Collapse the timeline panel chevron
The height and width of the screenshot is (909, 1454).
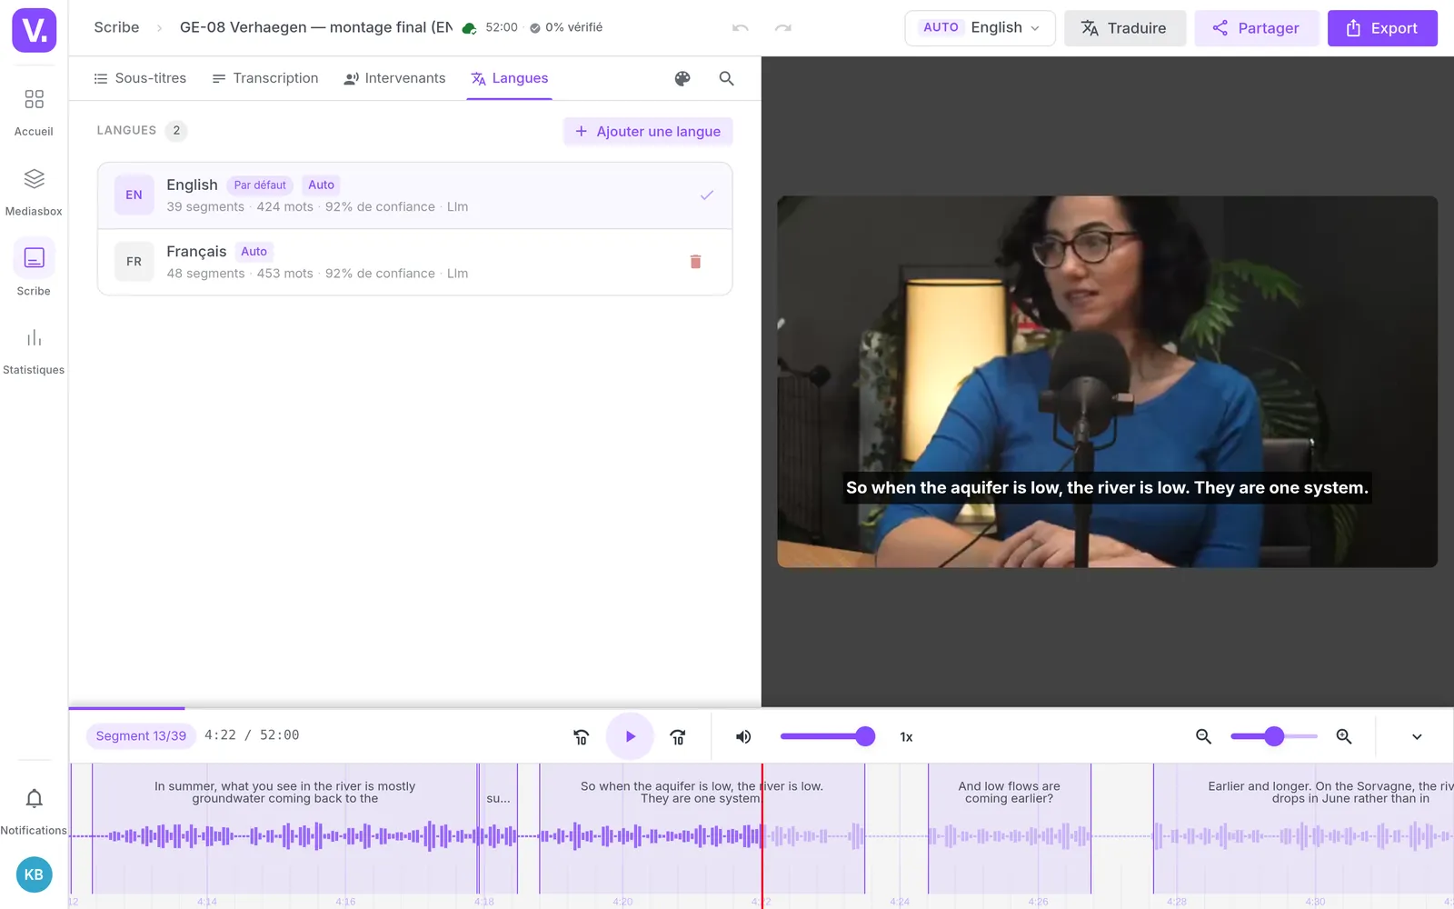coord(1417,736)
